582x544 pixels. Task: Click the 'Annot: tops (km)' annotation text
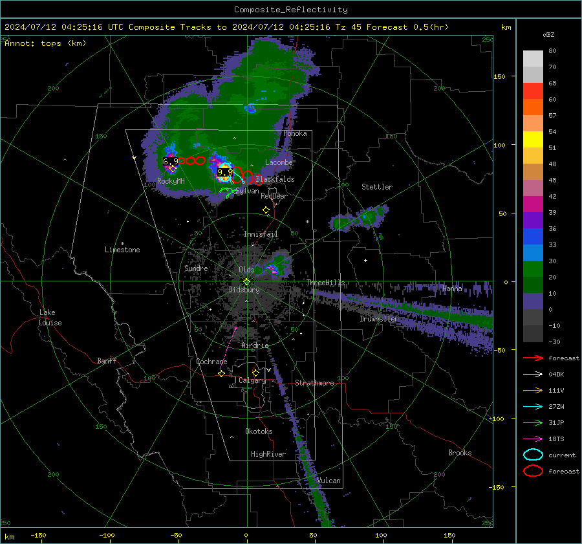[45, 43]
